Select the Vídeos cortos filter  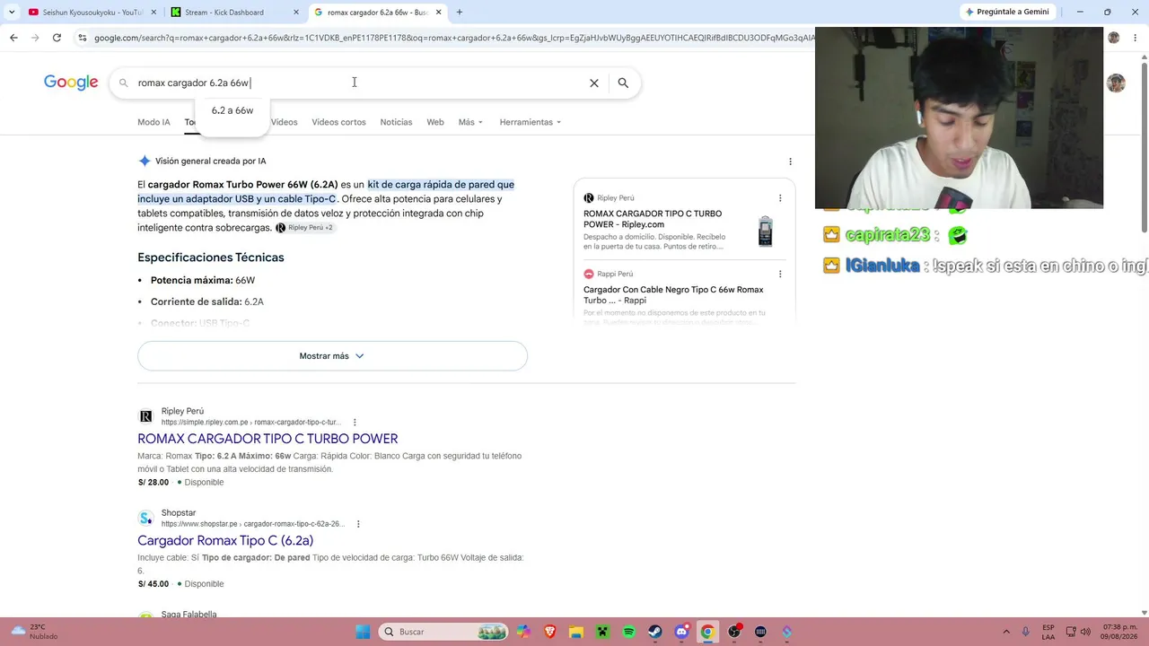[338, 122]
